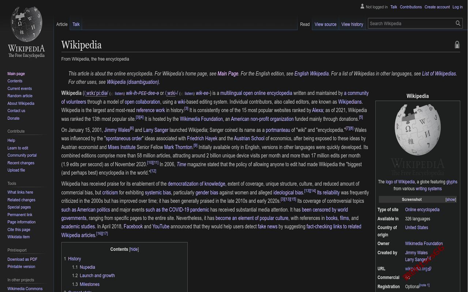Viewport: 468px width, 292px height.
Task: Jump to History section in Contents
Action: click(75, 259)
